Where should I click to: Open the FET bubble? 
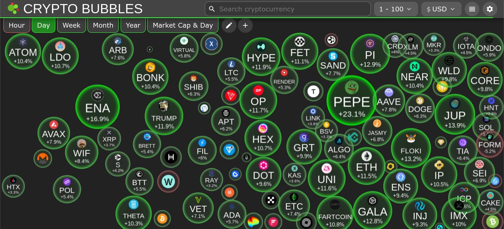[300, 51]
